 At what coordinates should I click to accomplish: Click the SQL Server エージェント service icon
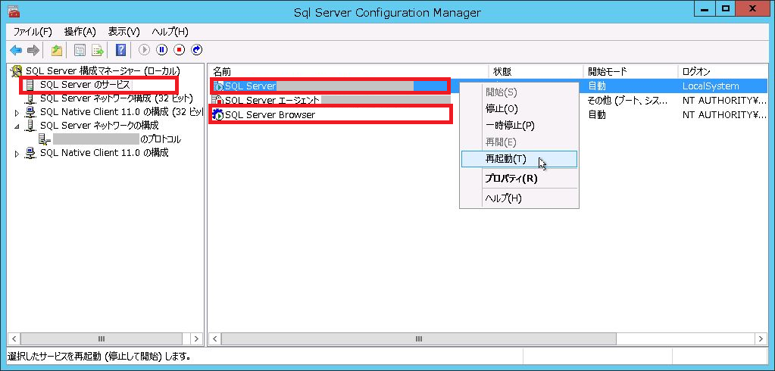click(x=218, y=100)
